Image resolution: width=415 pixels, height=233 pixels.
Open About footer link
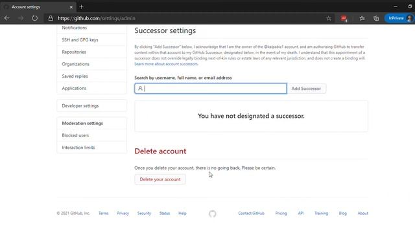(362, 213)
